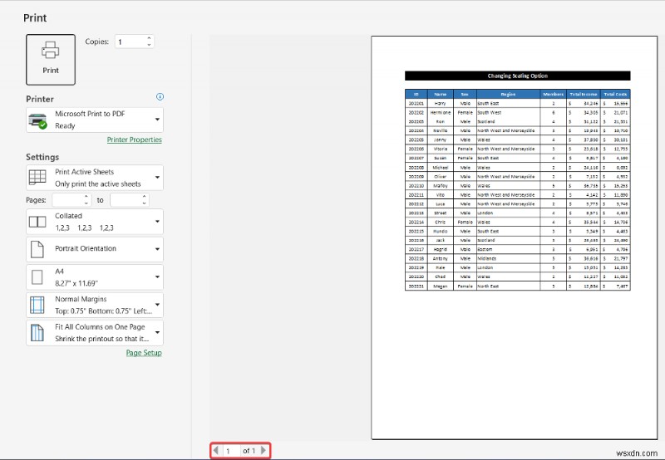Click the 'Total Income' header in preview
The height and width of the screenshot is (460, 665).
[584, 94]
